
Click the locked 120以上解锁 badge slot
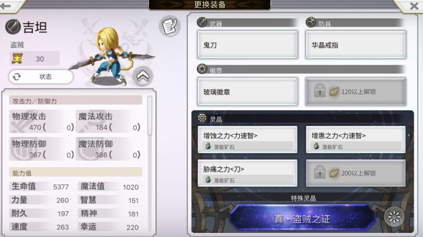355,92
